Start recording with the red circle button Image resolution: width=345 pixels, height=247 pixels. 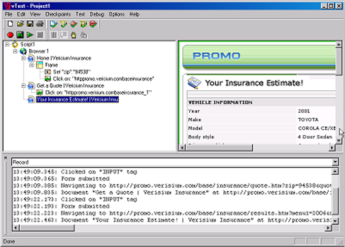point(10,35)
